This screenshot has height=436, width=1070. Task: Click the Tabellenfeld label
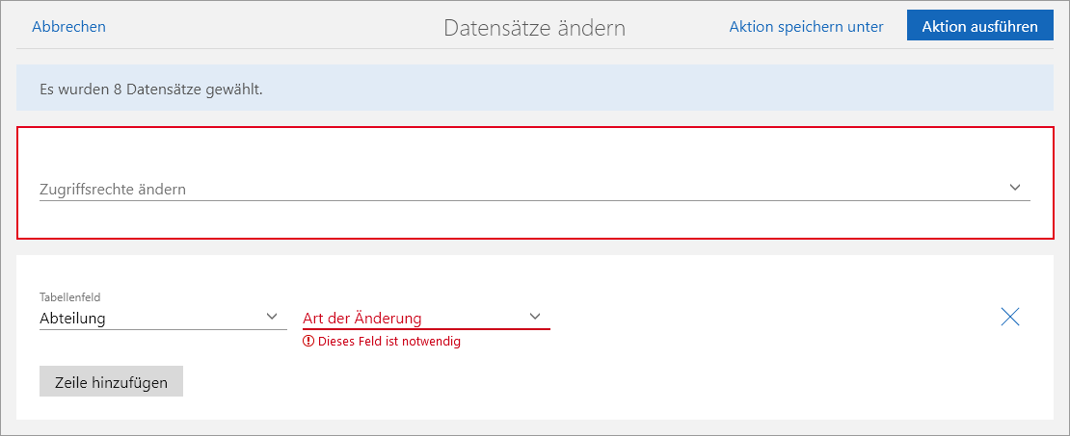(x=69, y=298)
